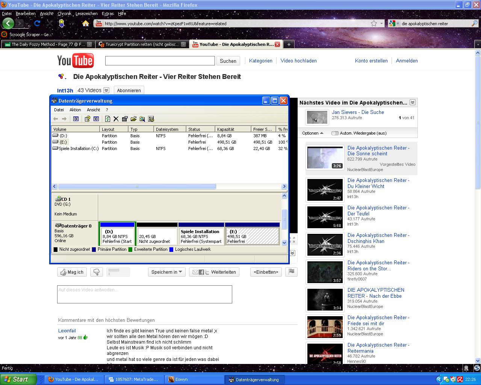This screenshot has height=385, width=481.
Task: Open the Firefox Lesezeichen menu
Action: tap(86, 14)
